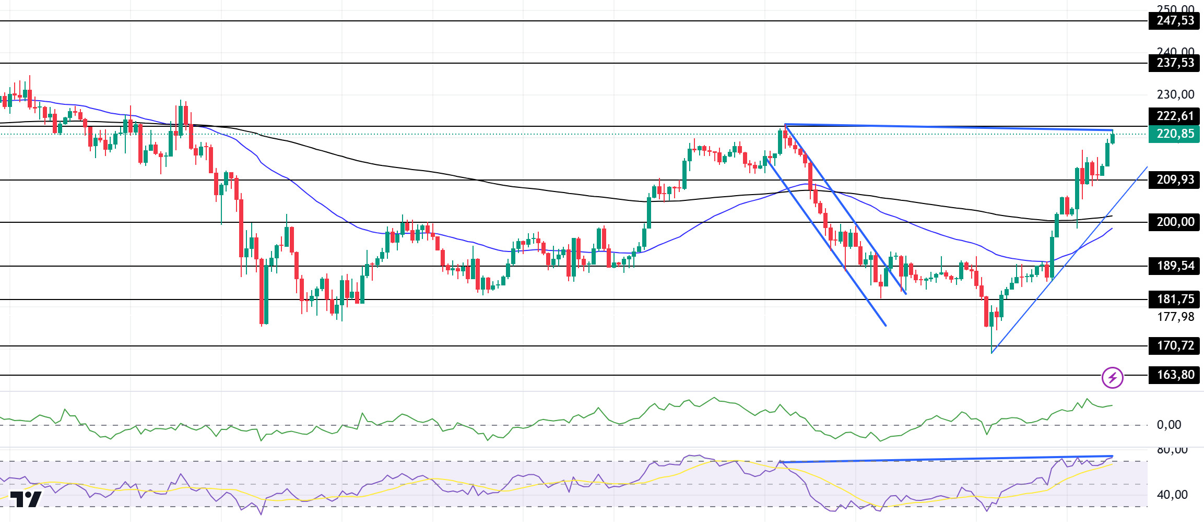Click the 177,98 axis value

pos(1175,317)
